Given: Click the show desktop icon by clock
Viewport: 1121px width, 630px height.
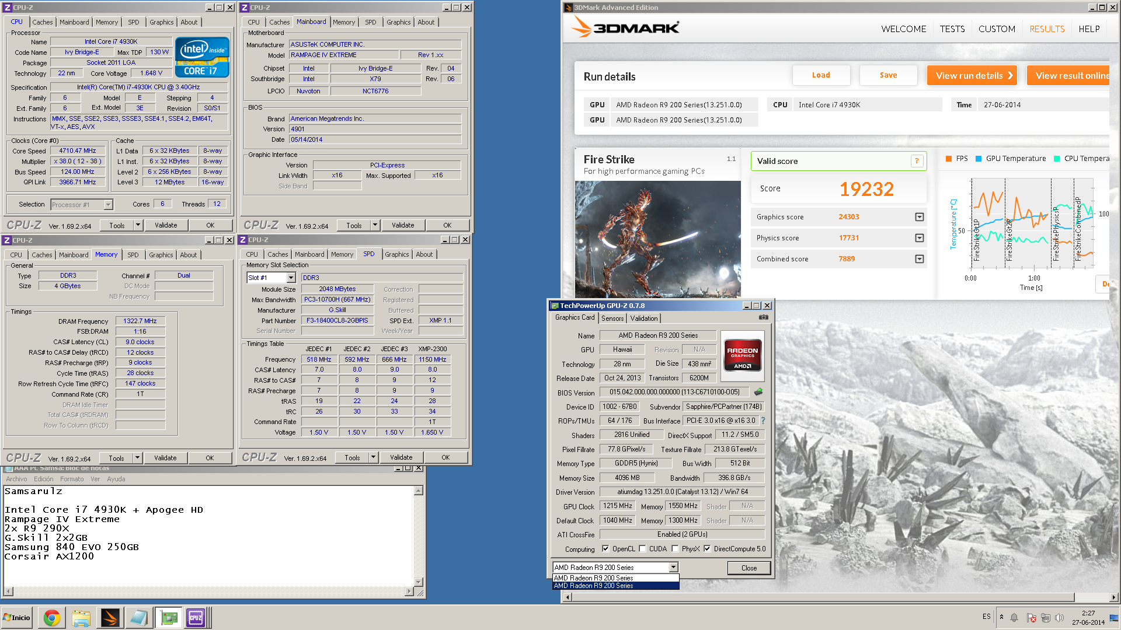Looking at the screenshot, I should 1115,618.
